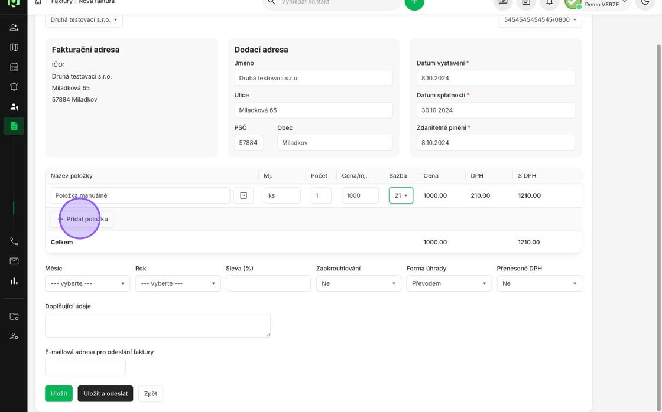Click the Datum splatnosti date field
The width and height of the screenshot is (662, 412).
click(x=496, y=110)
